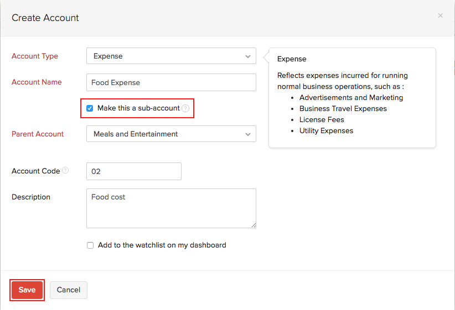Click the red Parent Account label
This screenshot has width=455, height=310.
coord(38,134)
